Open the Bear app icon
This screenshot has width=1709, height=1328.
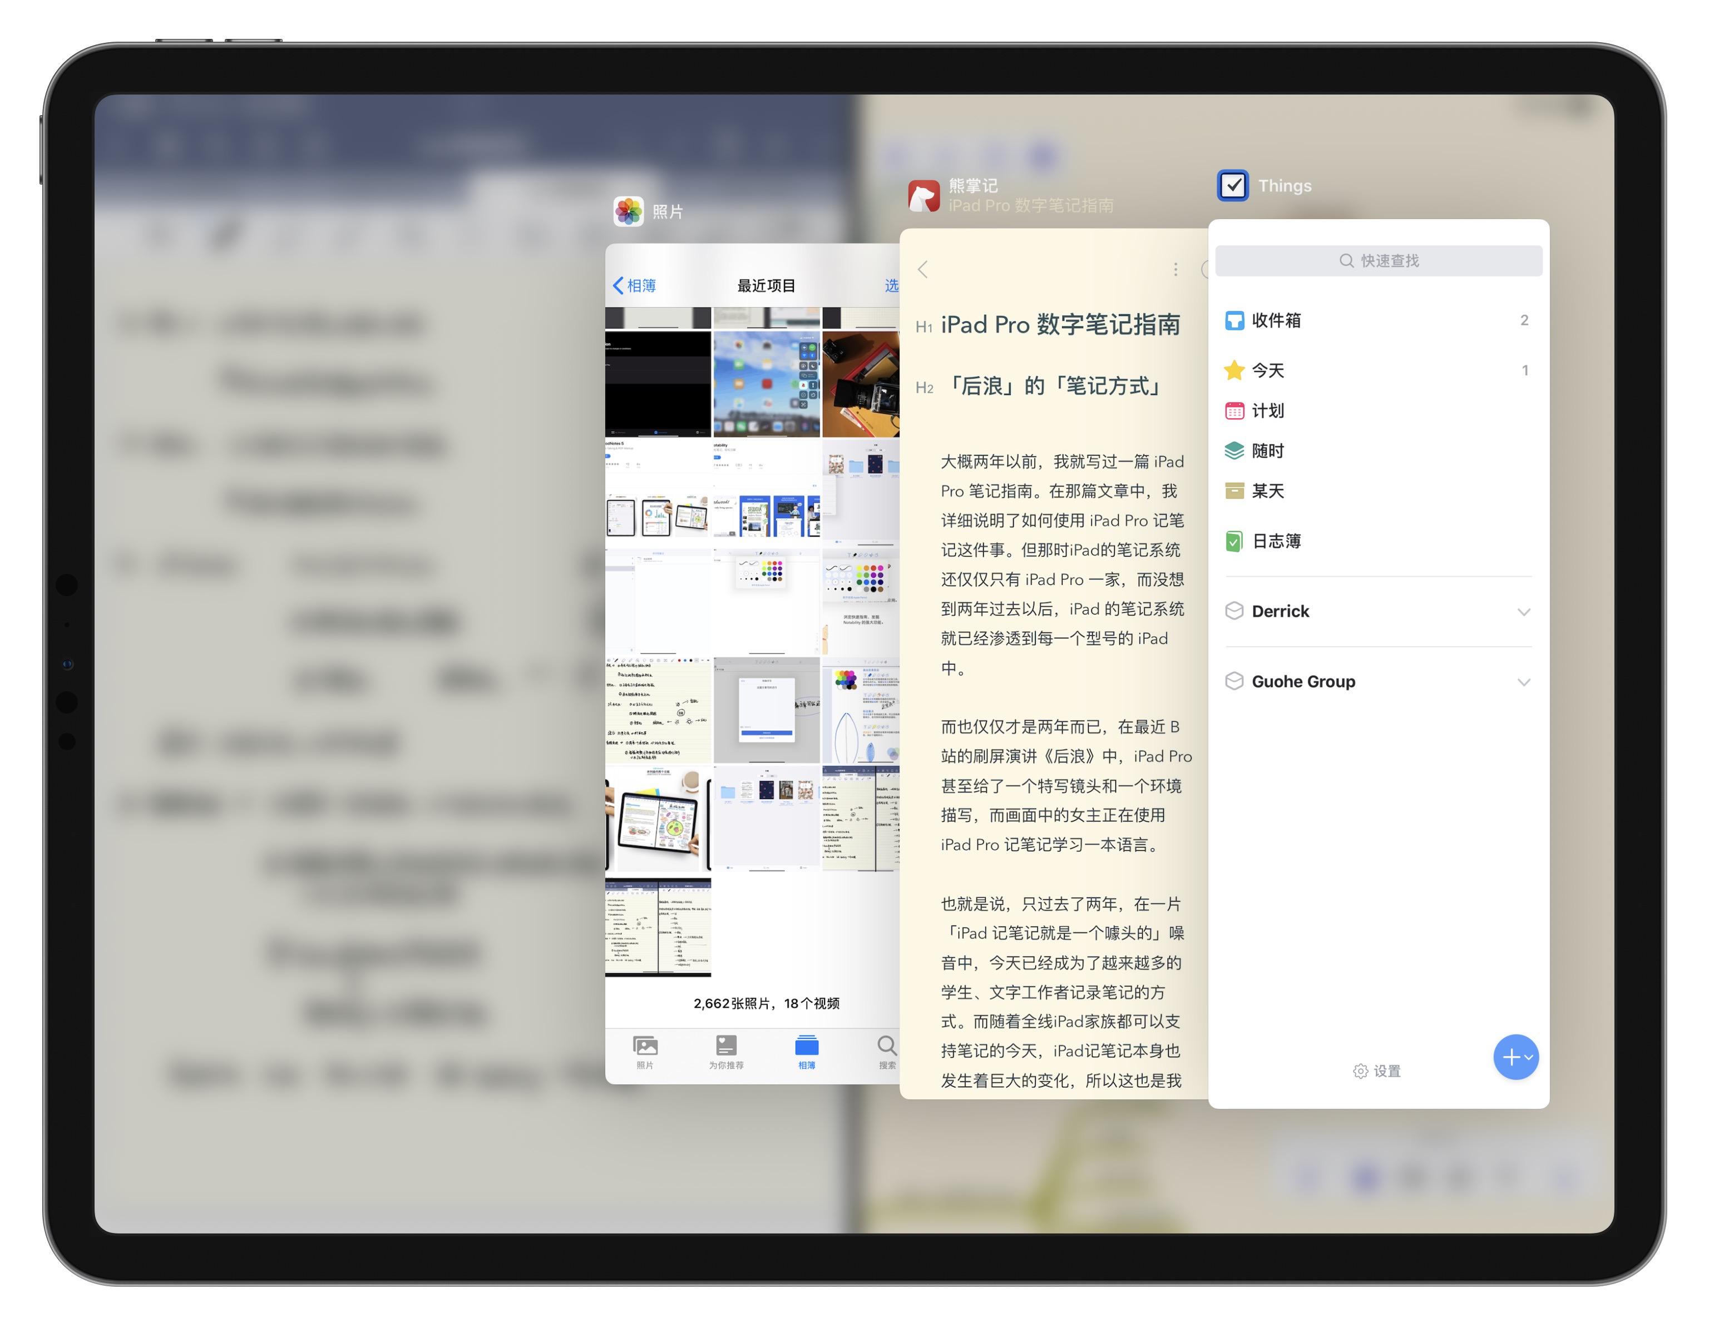point(923,196)
